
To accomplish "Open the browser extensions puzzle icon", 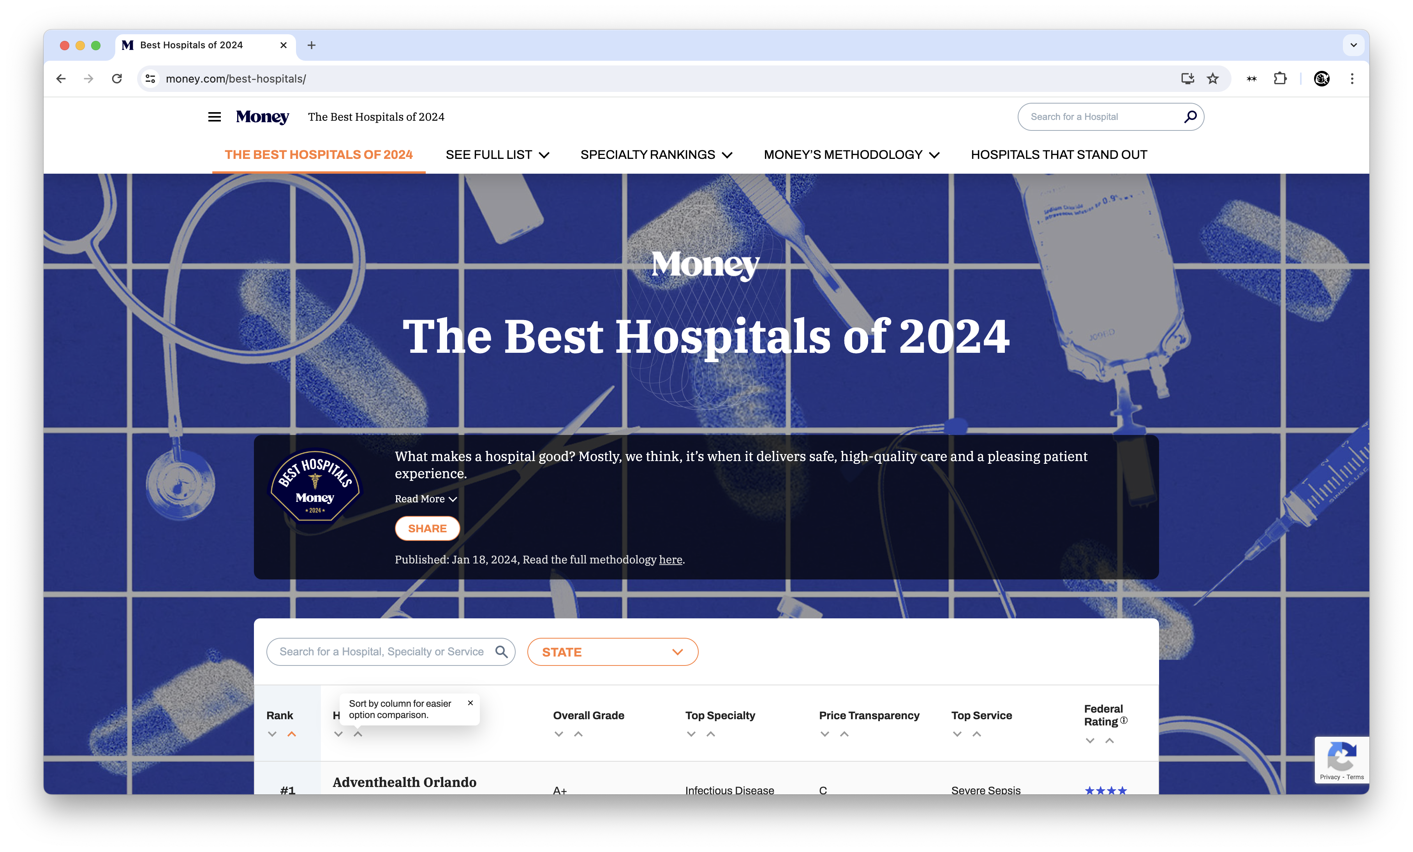I will pos(1280,79).
